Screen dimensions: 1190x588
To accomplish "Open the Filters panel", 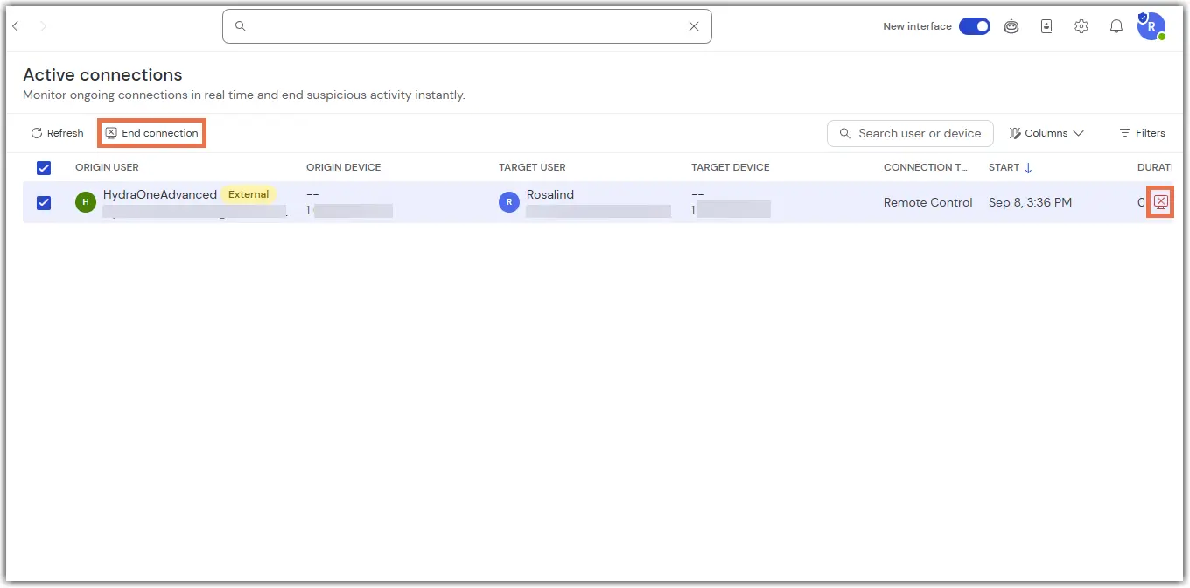I will pos(1143,133).
